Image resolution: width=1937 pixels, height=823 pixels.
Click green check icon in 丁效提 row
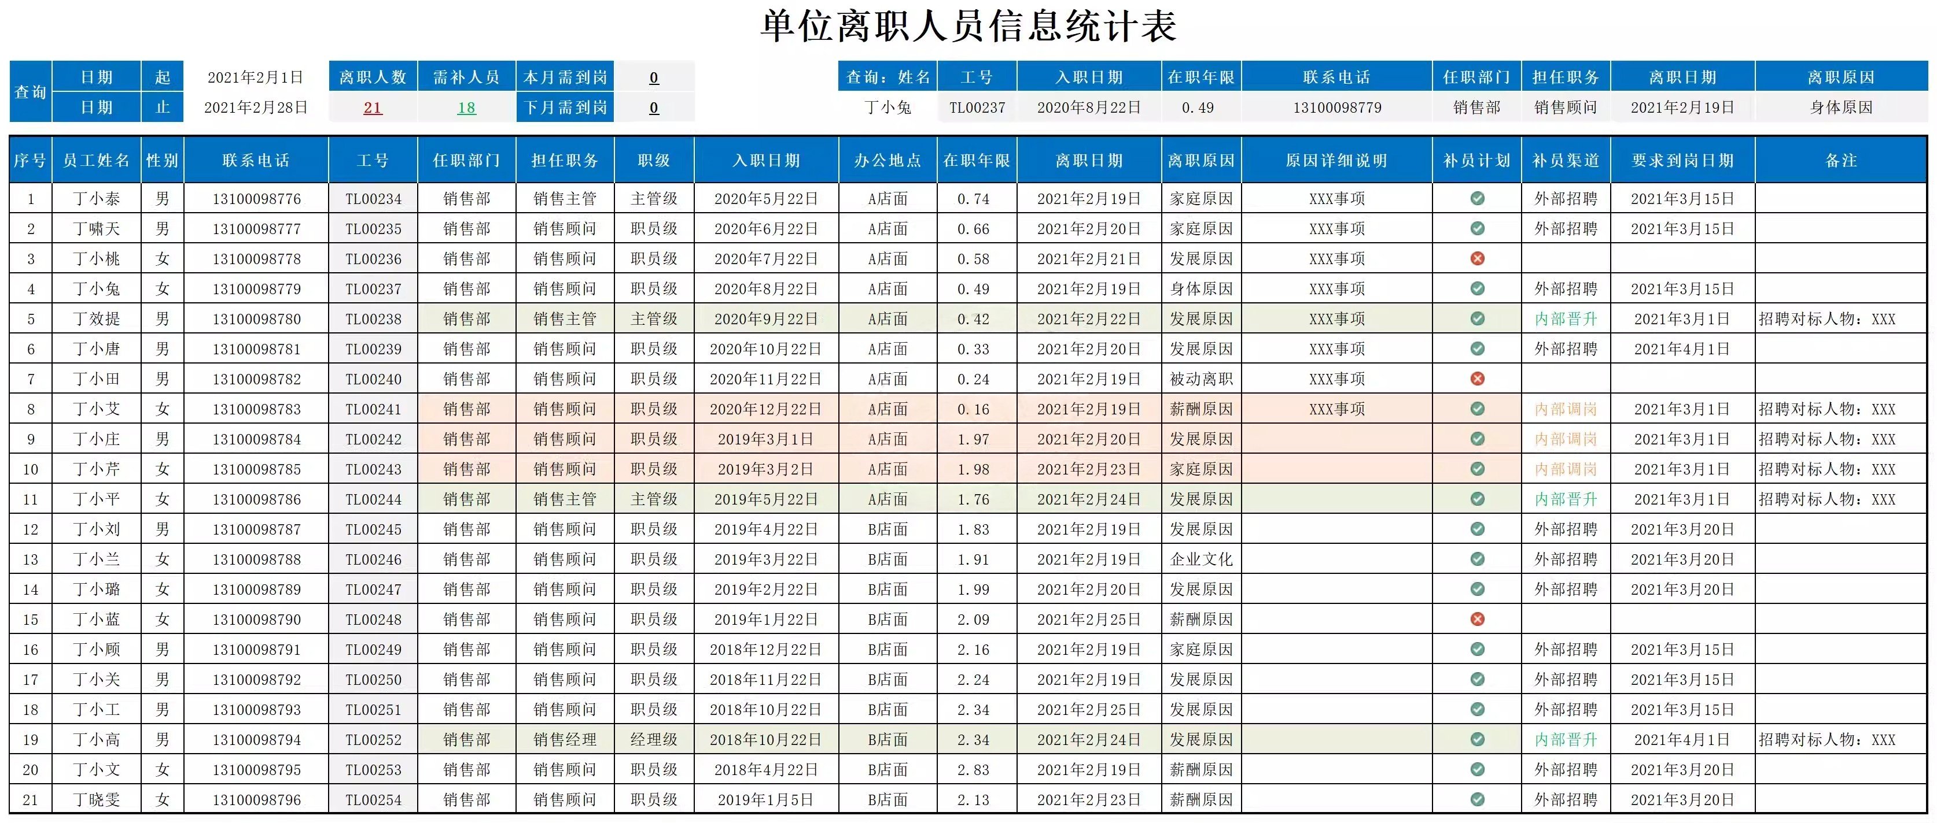point(1477,318)
